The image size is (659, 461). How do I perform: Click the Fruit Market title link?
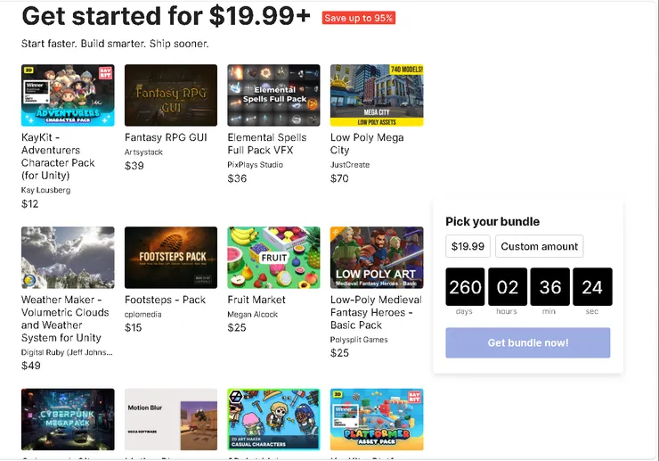tap(256, 300)
